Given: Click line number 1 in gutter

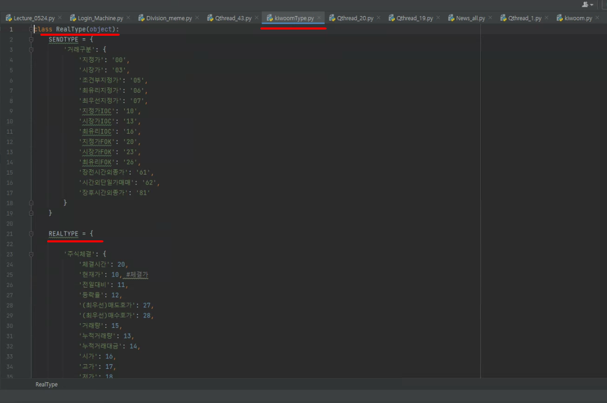Looking at the screenshot, I should (x=11, y=30).
